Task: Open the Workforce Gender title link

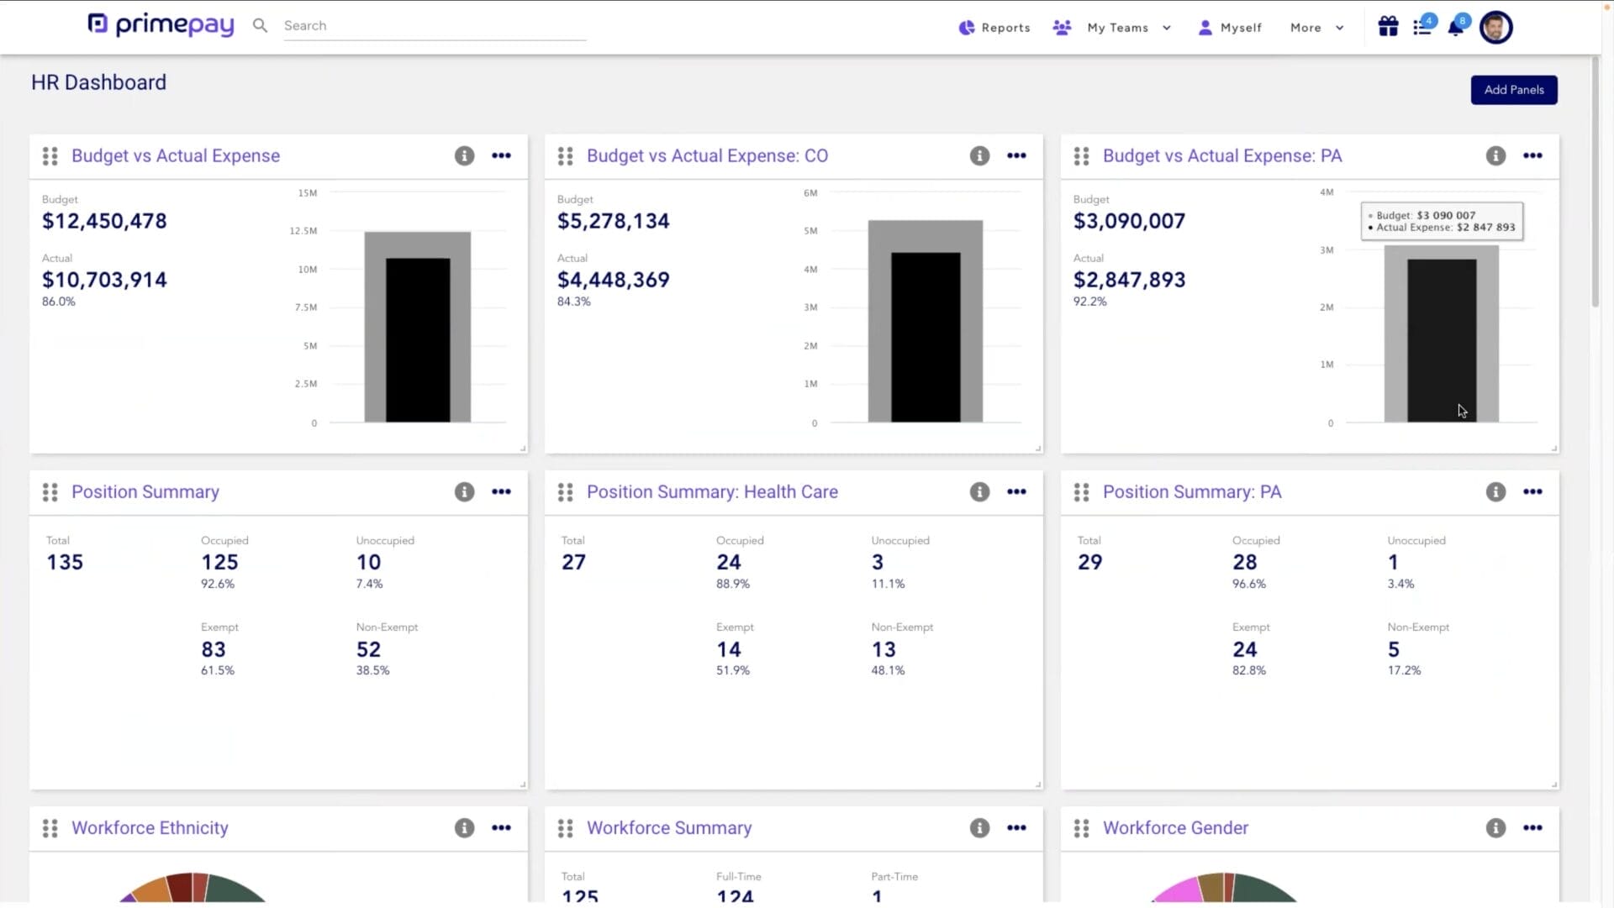Action: pyautogui.click(x=1175, y=827)
